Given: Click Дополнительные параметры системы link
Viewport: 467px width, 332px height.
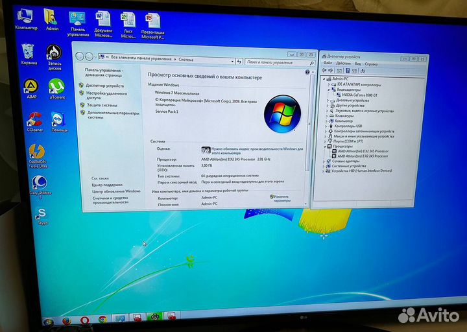Looking at the screenshot, I should coord(113,115).
